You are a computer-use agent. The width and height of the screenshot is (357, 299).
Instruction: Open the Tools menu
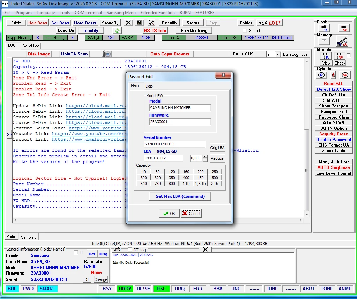coord(65,13)
